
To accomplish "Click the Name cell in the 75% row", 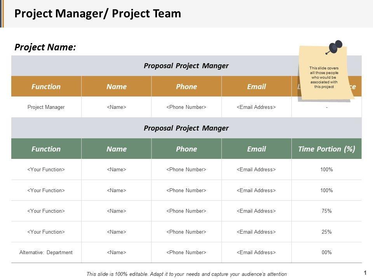I will (x=117, y=211).
